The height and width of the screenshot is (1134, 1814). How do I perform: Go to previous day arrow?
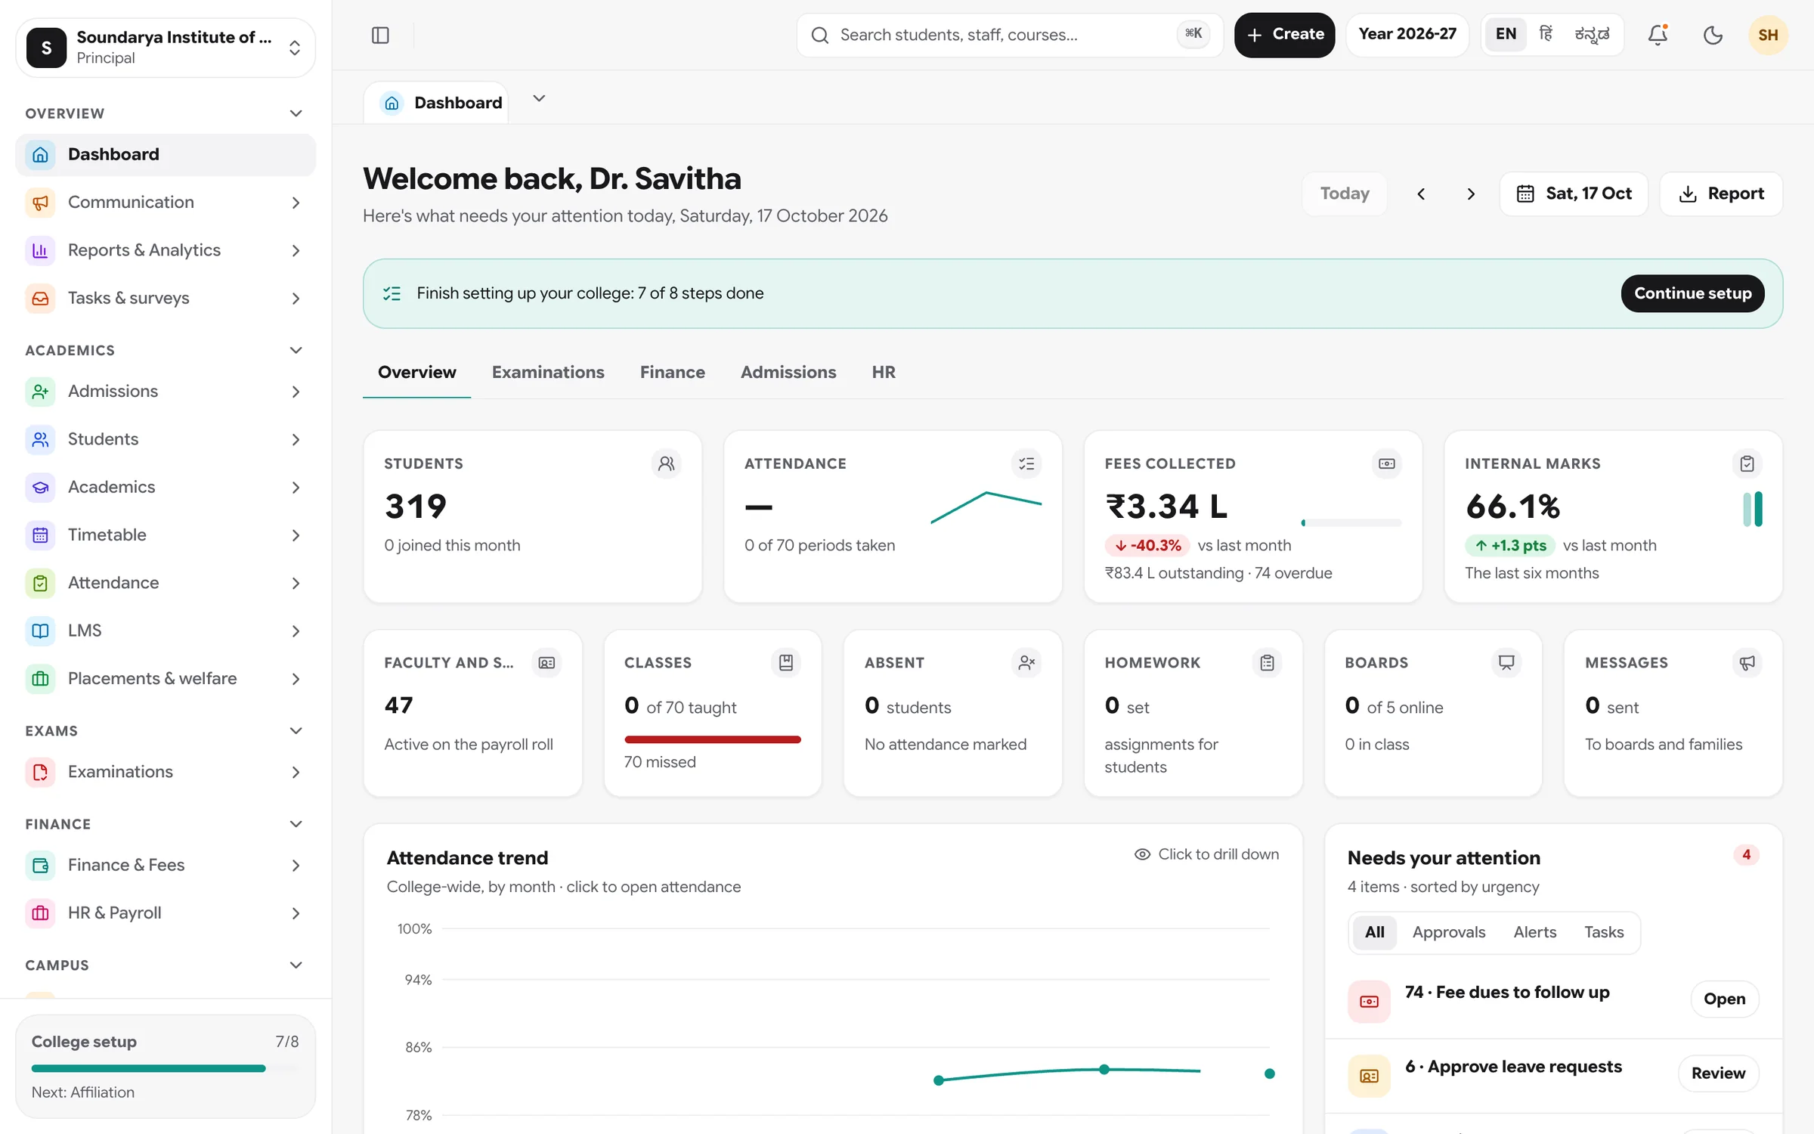(1421, 194)
